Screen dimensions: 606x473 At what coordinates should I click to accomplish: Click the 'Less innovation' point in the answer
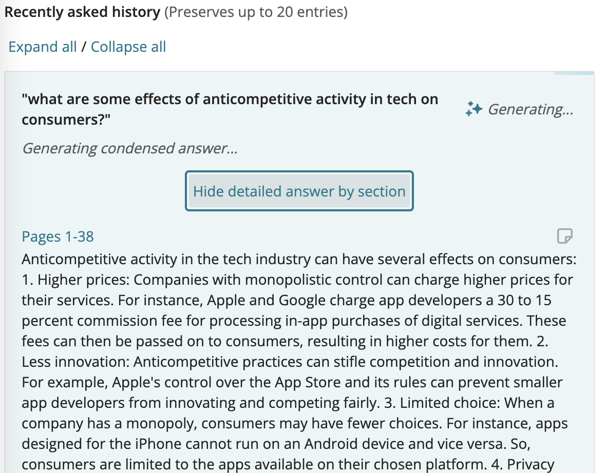[75, 362]
